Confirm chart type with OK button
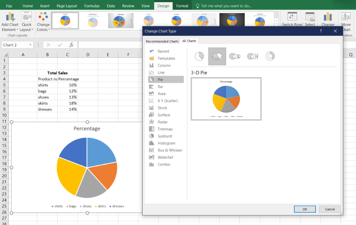 (x=305, y=209)
